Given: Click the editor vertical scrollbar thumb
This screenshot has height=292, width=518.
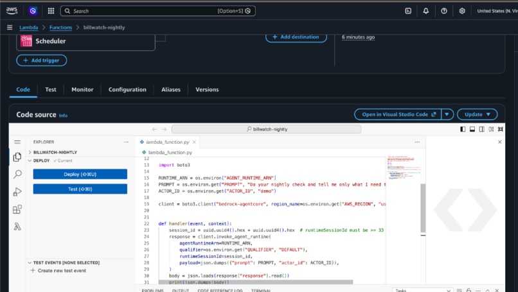Looking at the screenshot, I should [x=423, y=208].
